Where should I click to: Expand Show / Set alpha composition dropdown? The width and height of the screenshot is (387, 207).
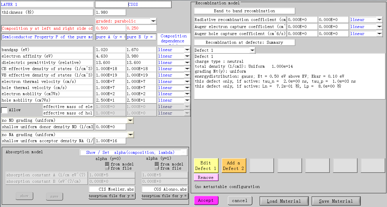[x=183, y=152]
